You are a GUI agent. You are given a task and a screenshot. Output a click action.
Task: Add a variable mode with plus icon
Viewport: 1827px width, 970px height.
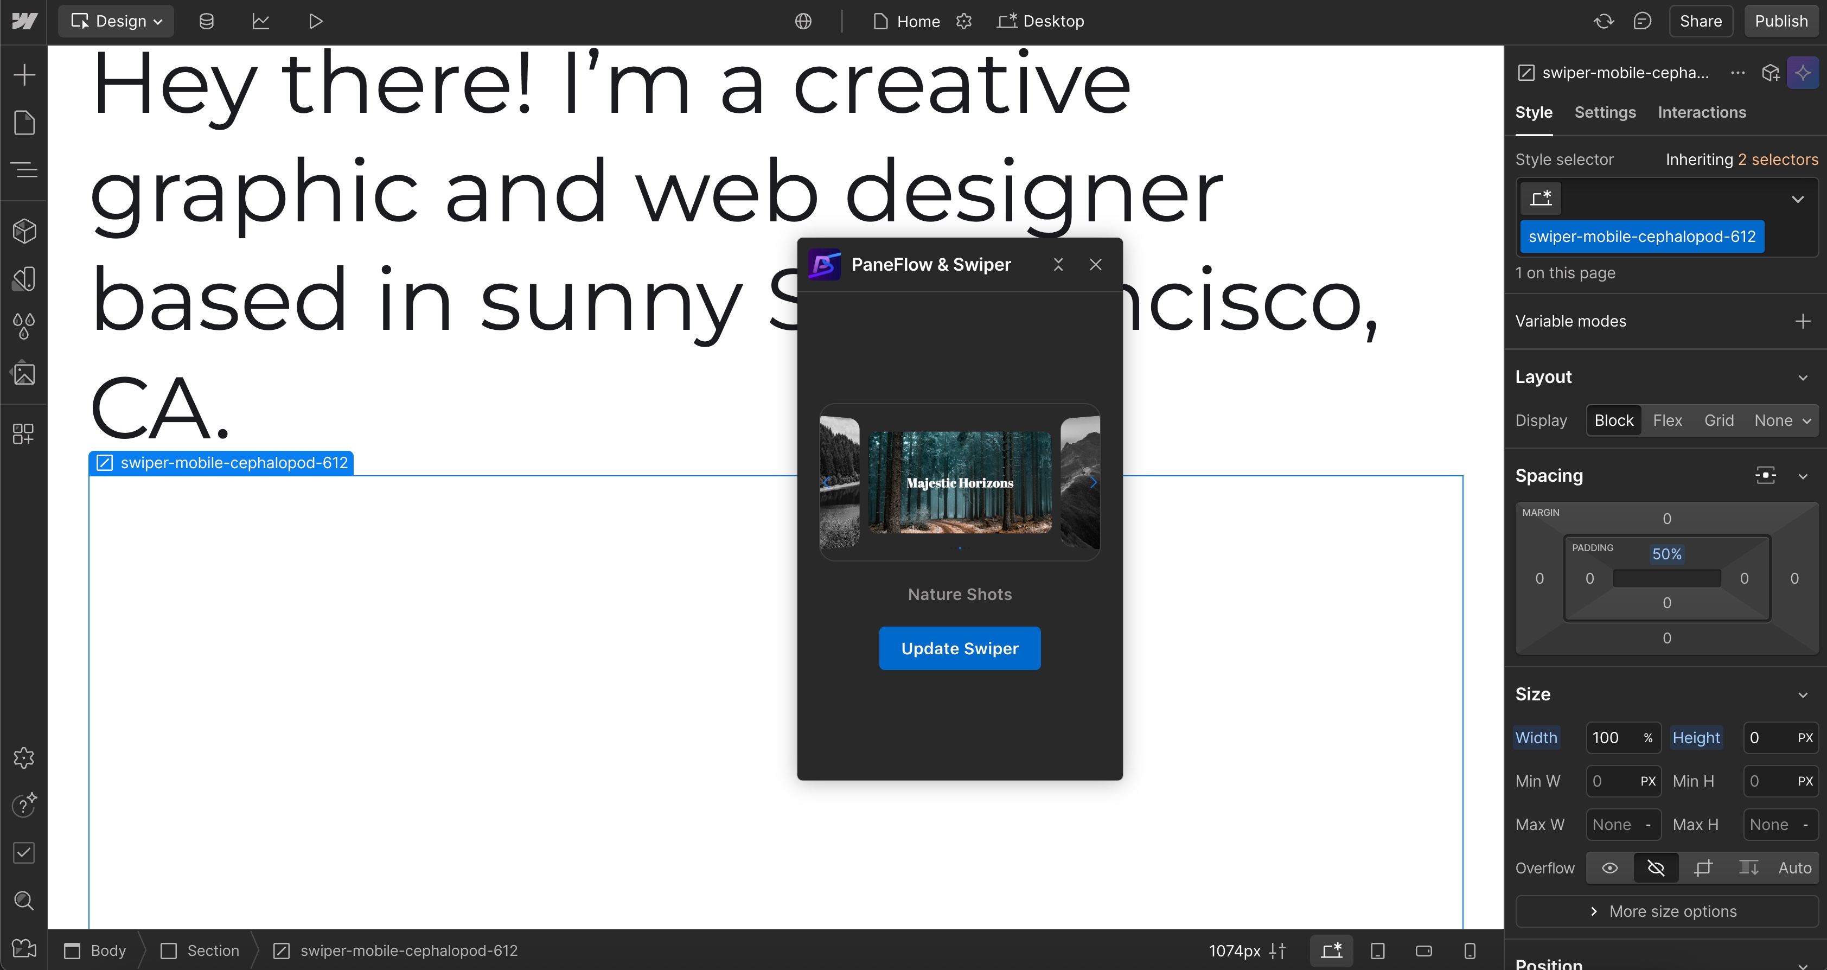coord(1803,321)
